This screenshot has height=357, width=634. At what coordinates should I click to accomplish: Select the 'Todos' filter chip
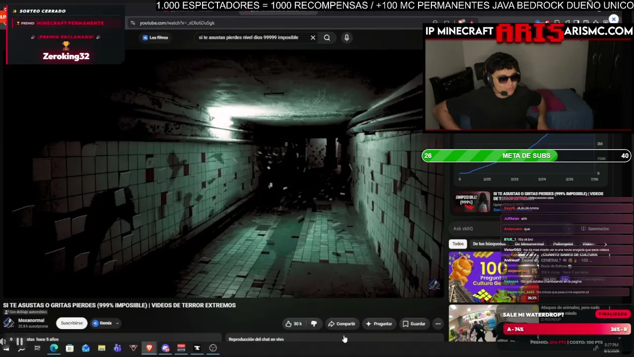[458, 244]
